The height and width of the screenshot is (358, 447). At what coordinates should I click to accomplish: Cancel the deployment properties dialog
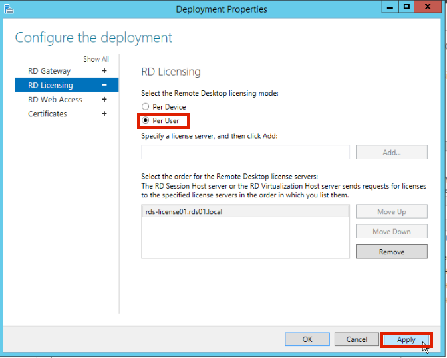click(x=357, y=339)
